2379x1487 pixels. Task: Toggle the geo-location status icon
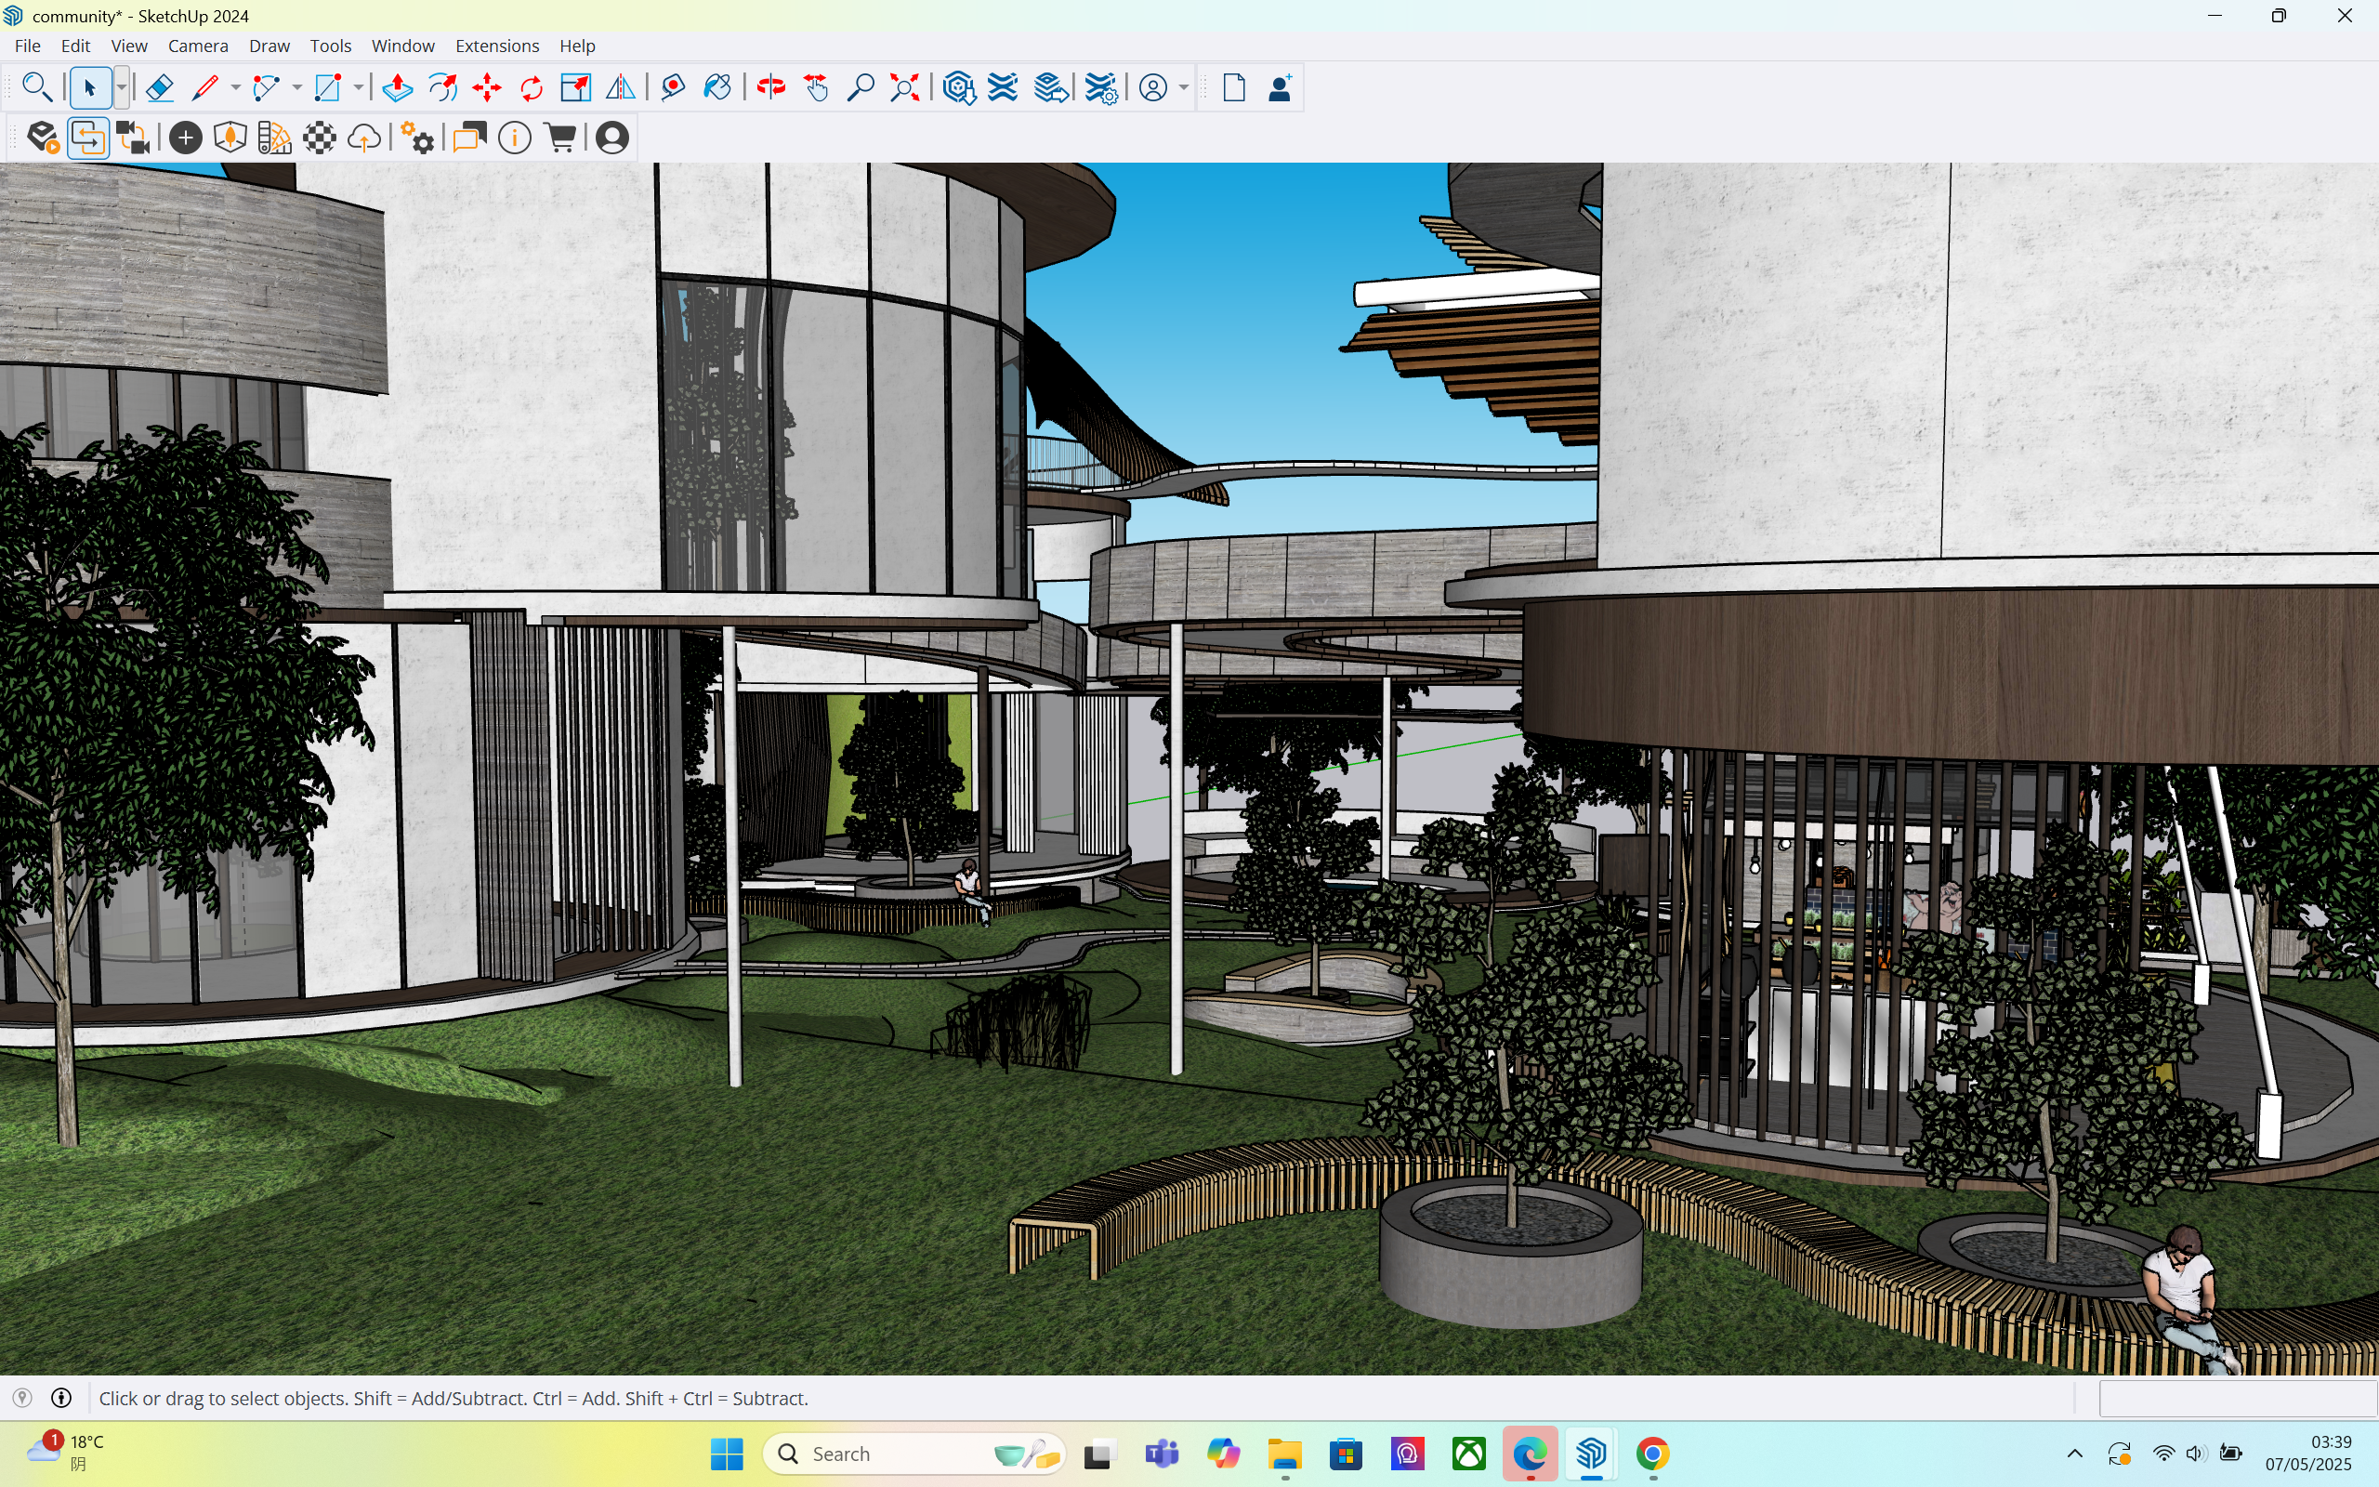tap(22, 1398)
